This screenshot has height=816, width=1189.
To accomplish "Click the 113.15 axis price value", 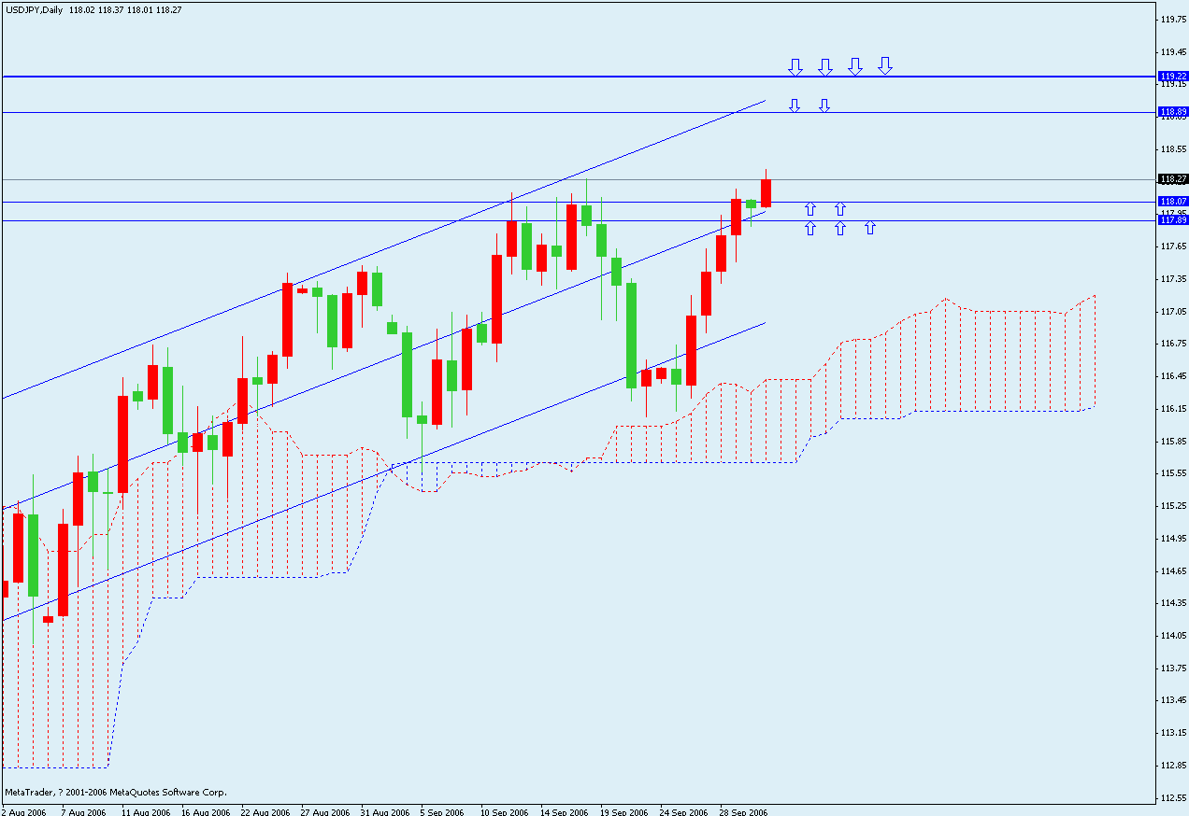I will [x=1173, y=733].
